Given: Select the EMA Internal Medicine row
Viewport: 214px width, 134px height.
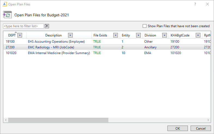Looking at the screenshot, I should (59, 53).
